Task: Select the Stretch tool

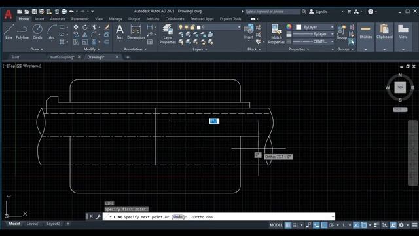Action: coord(76,42)
